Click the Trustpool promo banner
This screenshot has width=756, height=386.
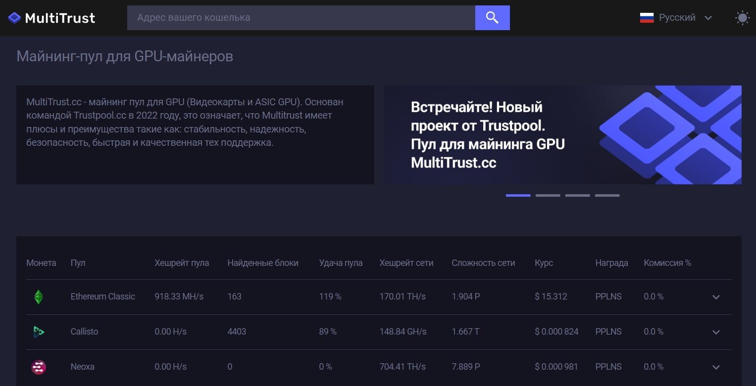click(x=563, y=135)
